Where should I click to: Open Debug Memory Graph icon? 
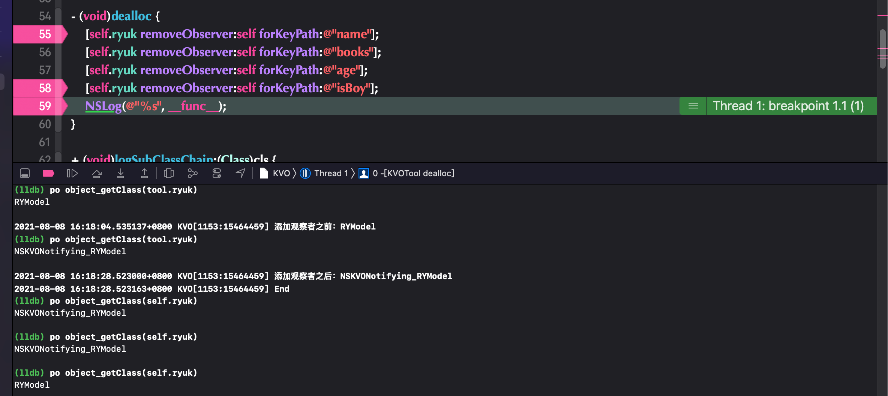pos(192,173)
